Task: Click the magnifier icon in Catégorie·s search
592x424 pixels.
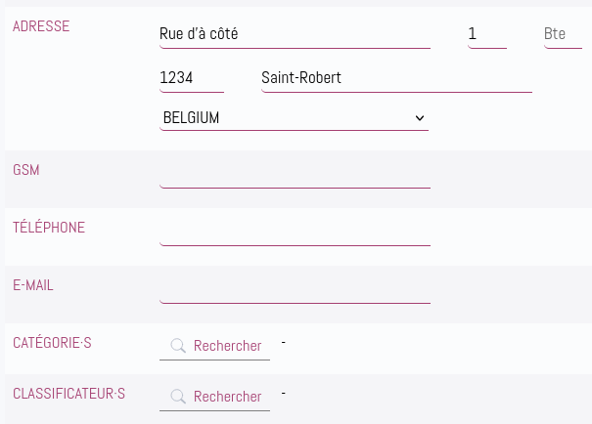Action: click(178, 345)
